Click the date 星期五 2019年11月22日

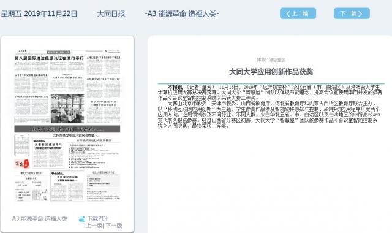39,13
